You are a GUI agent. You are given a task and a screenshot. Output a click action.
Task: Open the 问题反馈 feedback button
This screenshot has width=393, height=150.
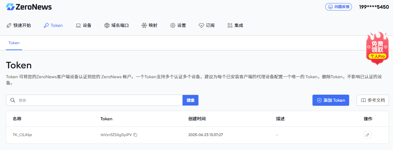coord(339,7)
